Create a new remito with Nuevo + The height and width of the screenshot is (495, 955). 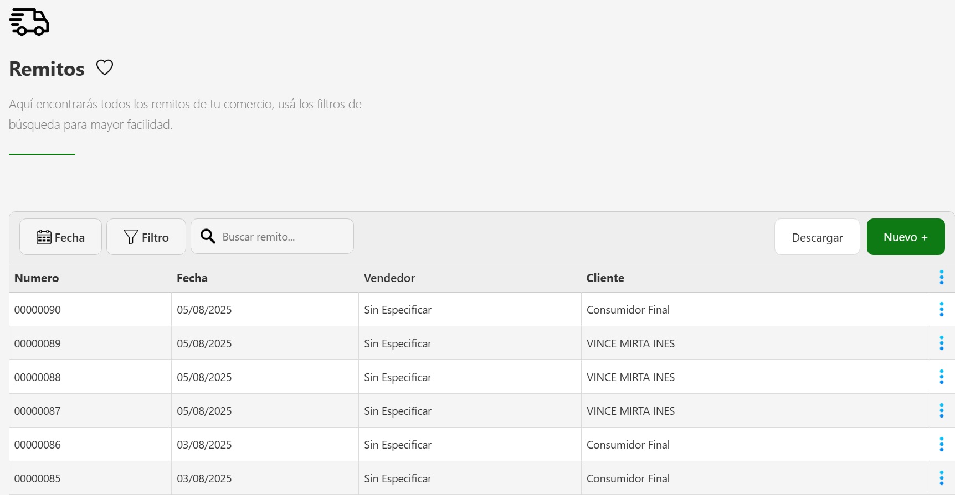[905, 237]
